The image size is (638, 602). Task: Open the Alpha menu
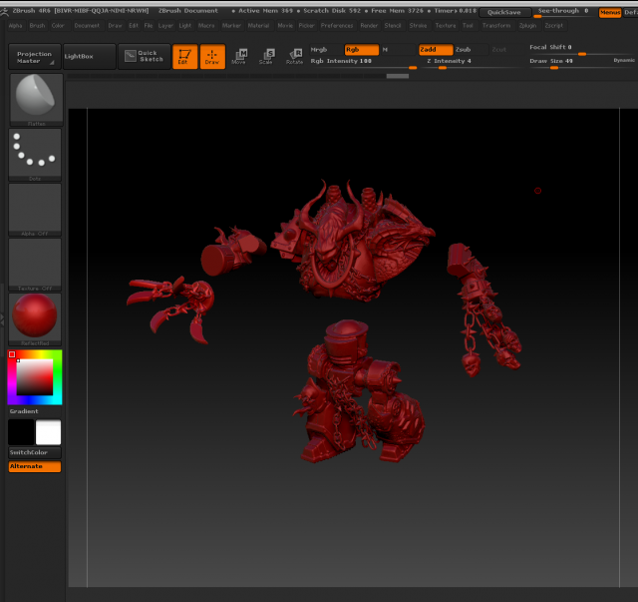[x=16, y=26]
